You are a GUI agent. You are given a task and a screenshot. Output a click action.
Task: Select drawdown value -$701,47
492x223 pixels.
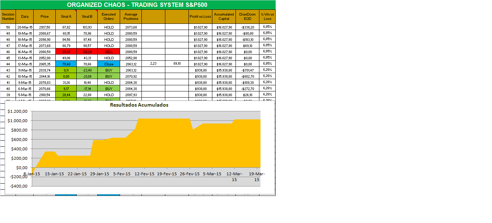click(x=247, y=70)
